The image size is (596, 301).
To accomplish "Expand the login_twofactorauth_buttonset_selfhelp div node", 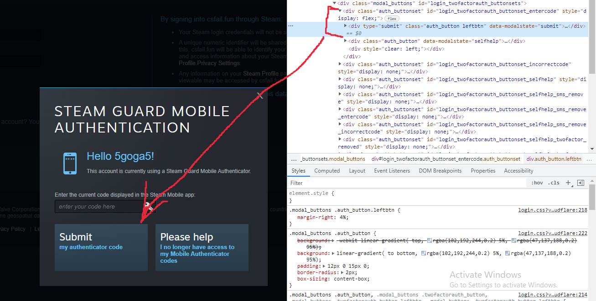I will pyautogui.click(x=340, y=79).
